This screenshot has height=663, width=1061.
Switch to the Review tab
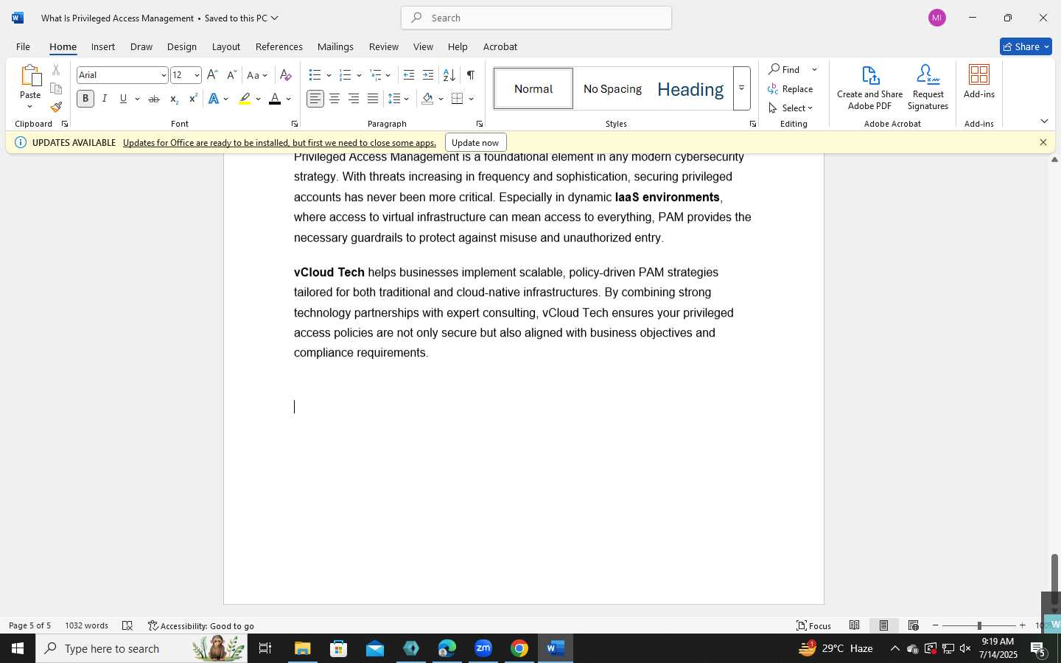pyautogui.click(x=383, y=46)
